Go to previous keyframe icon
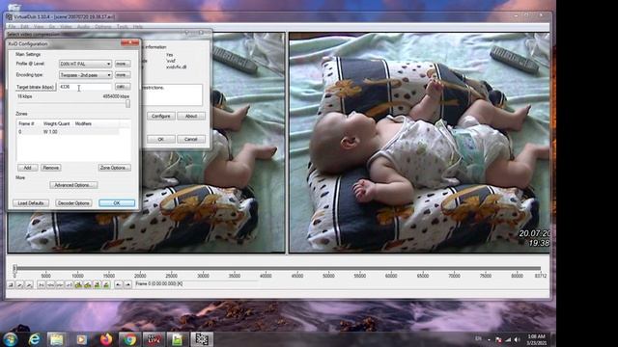This screenshot has height=347, width=618. coord(78,284)
